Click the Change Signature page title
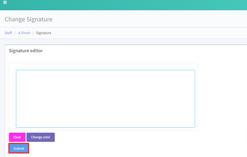 (x=29, y=19)
